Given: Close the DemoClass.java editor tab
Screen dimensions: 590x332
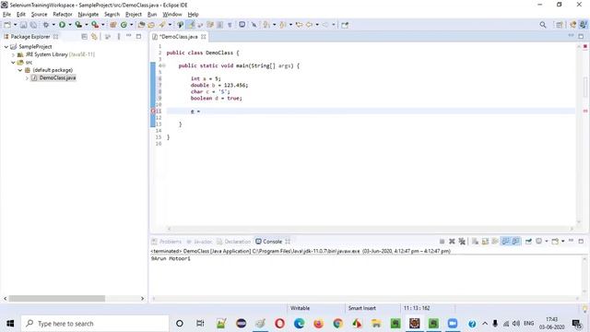Looking at the screenshot, I should [x=204, y=37].
